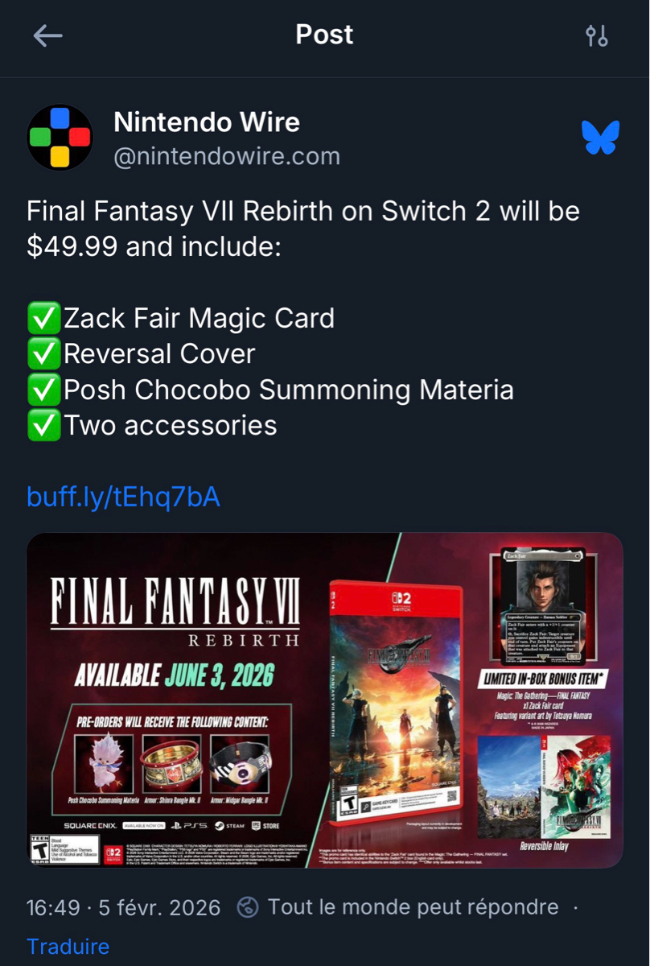This screenshot has height=966, width=650.
Task: Open the Nintendo Wire display name
Action: tap(207, 122)
